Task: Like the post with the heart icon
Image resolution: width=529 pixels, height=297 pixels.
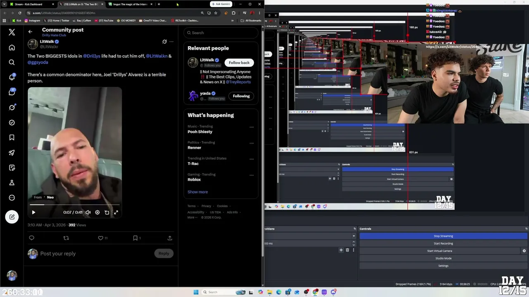Action: coord(100,238)
